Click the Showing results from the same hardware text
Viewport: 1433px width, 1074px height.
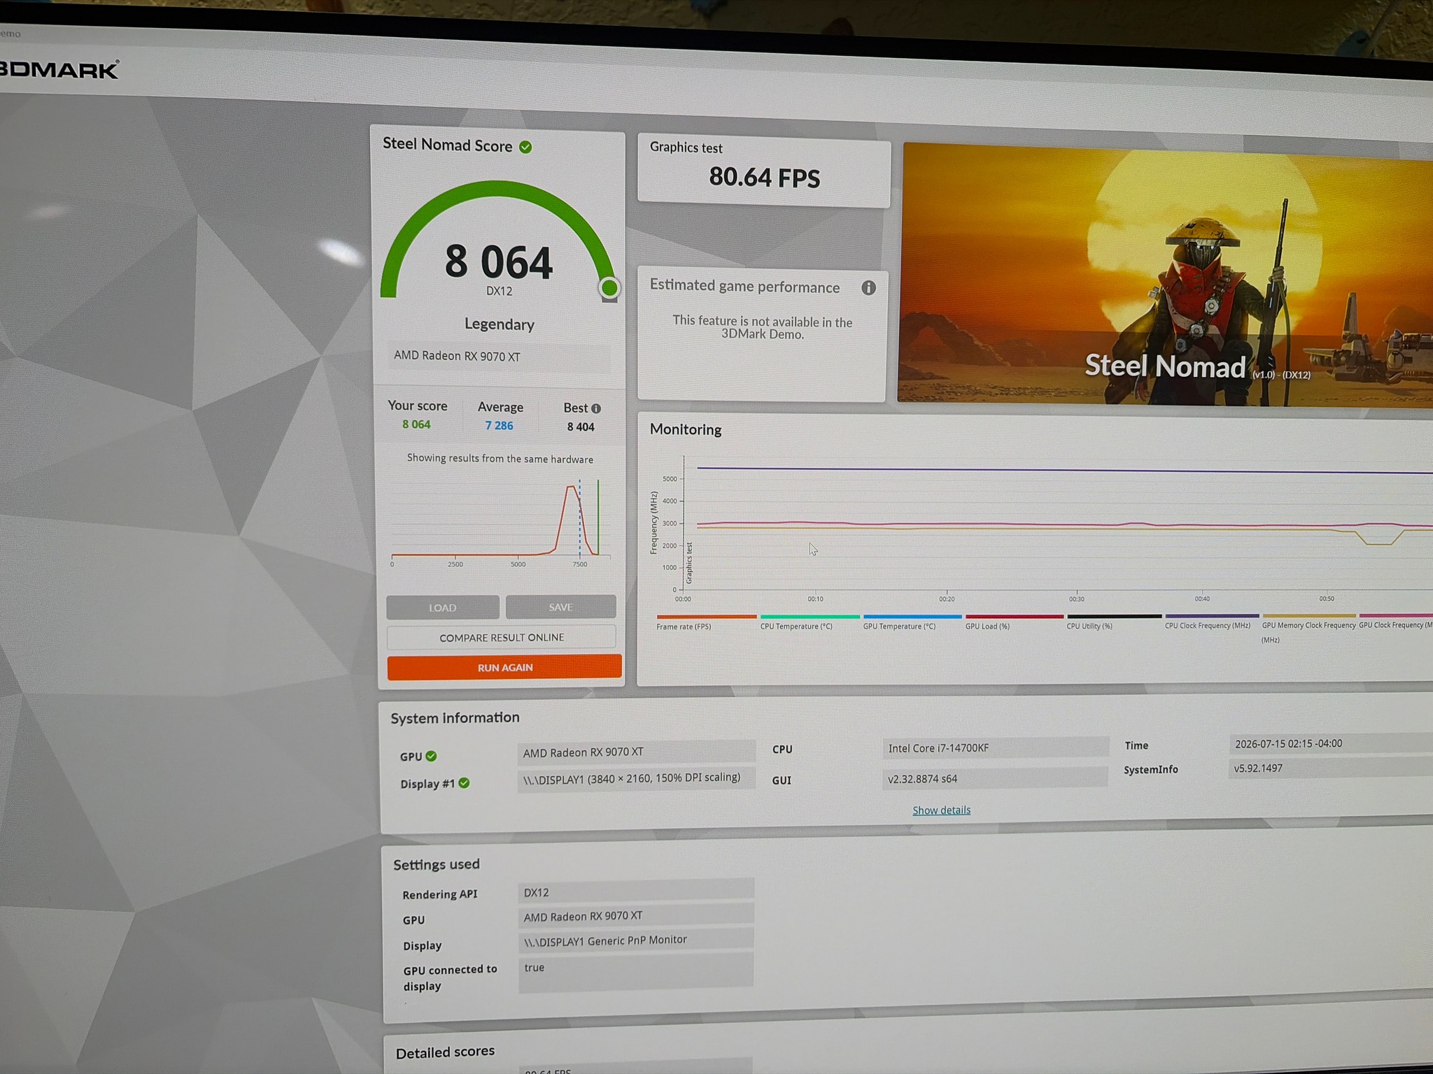[500, 459]
